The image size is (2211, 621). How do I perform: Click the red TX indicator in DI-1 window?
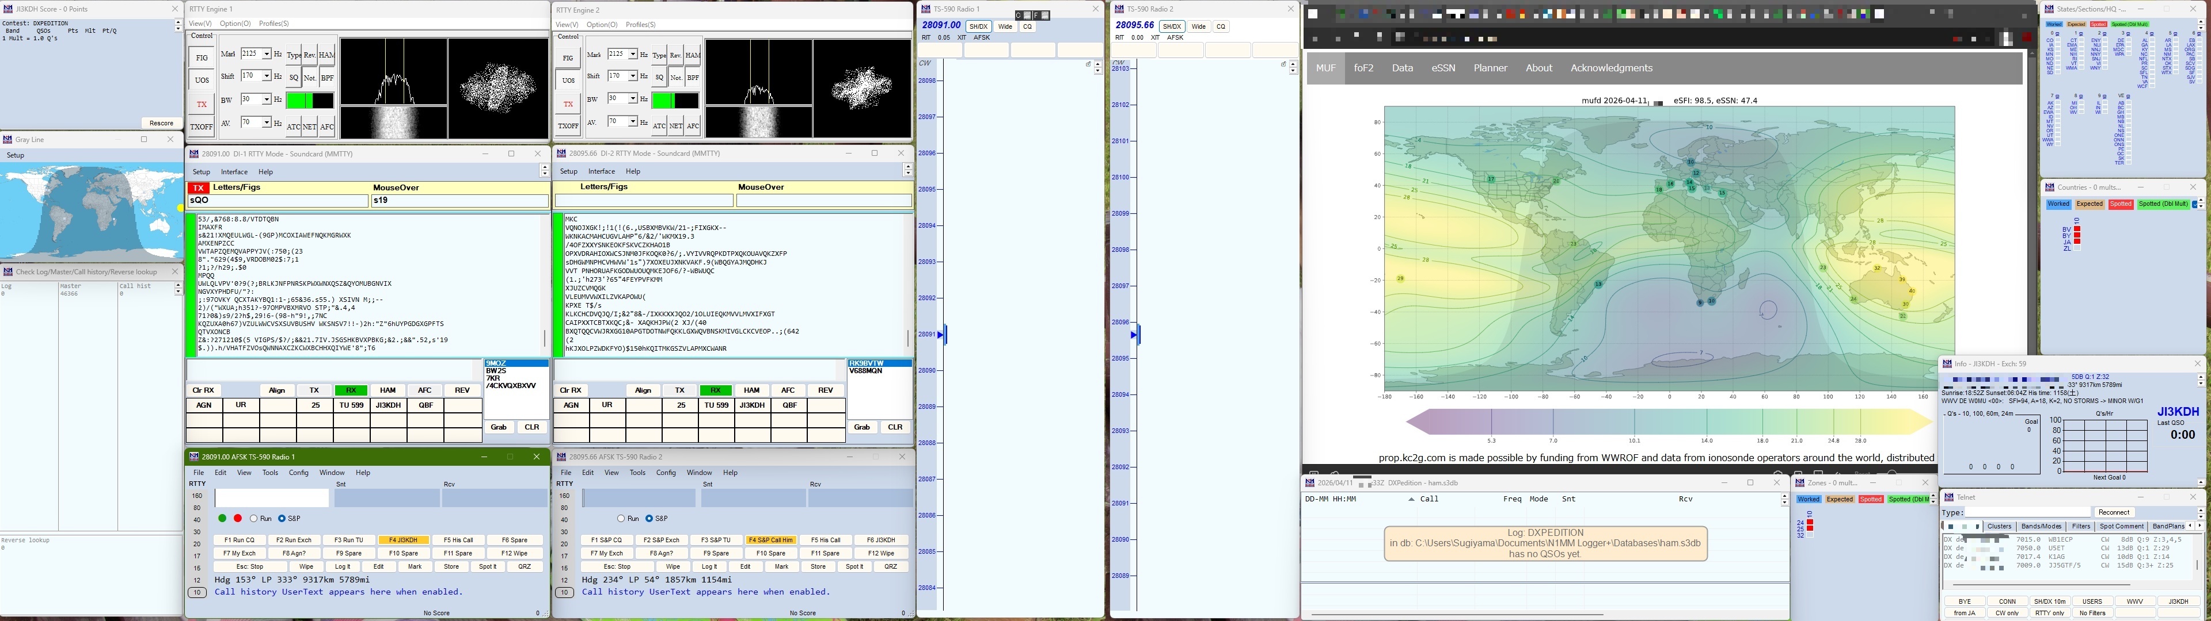[x=198, y=188]
